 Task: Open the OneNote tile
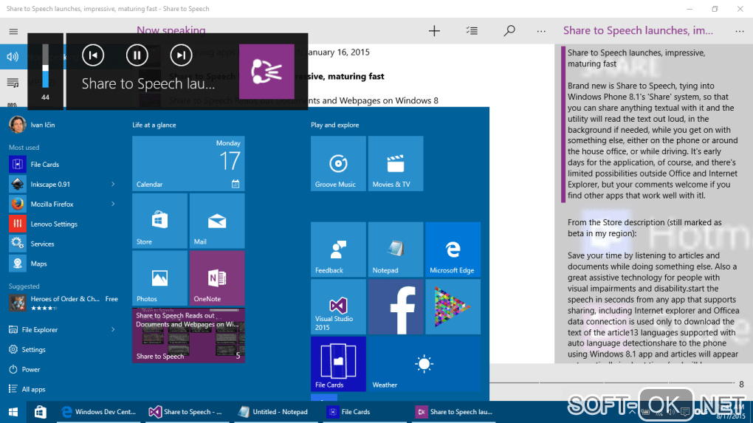click(217, 278)
